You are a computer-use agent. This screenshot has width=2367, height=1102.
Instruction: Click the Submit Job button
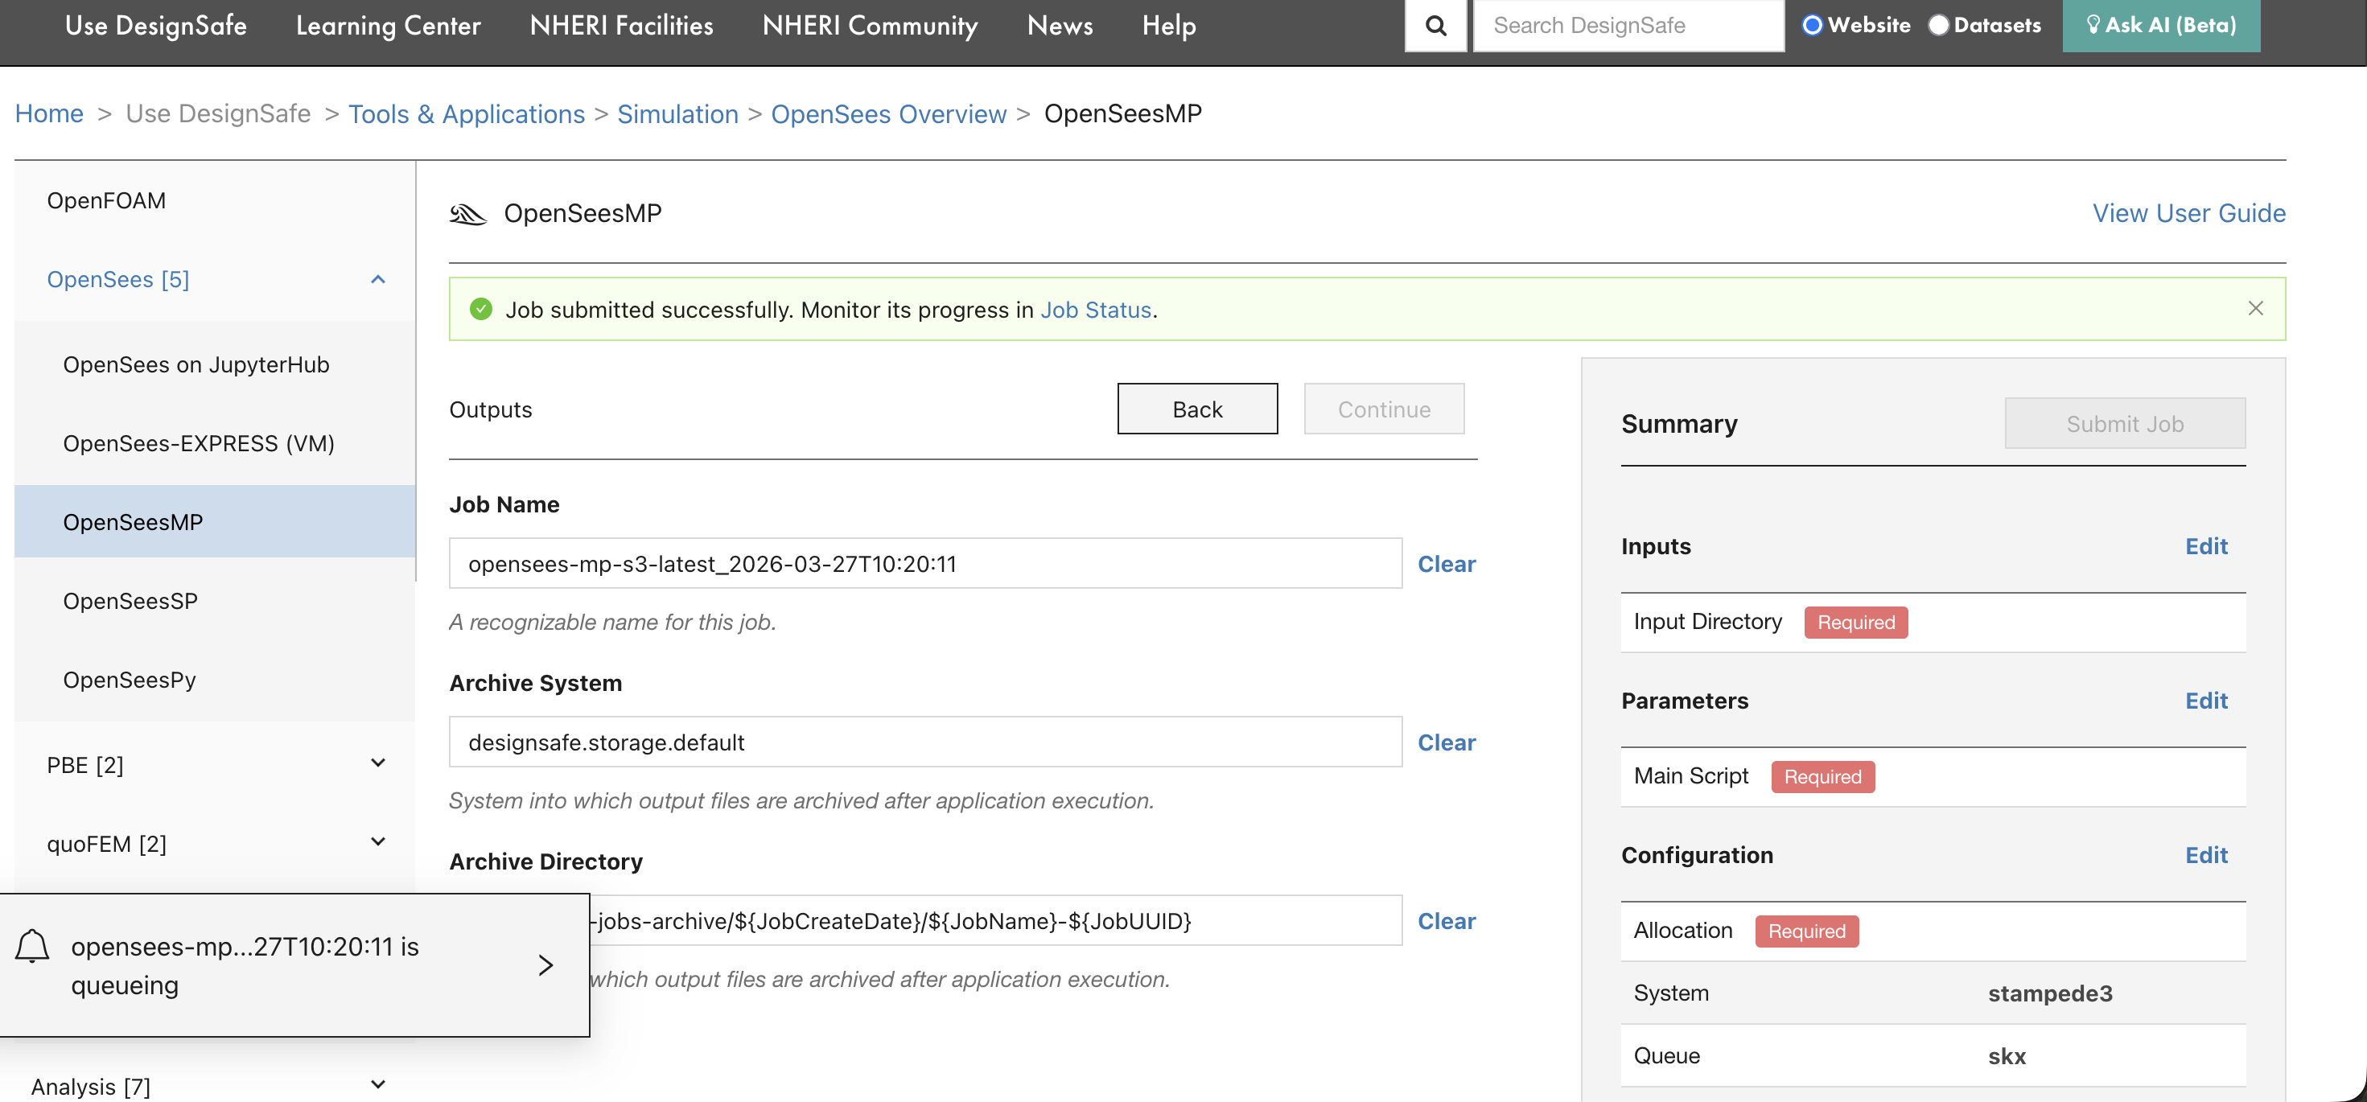[2124, 423]
